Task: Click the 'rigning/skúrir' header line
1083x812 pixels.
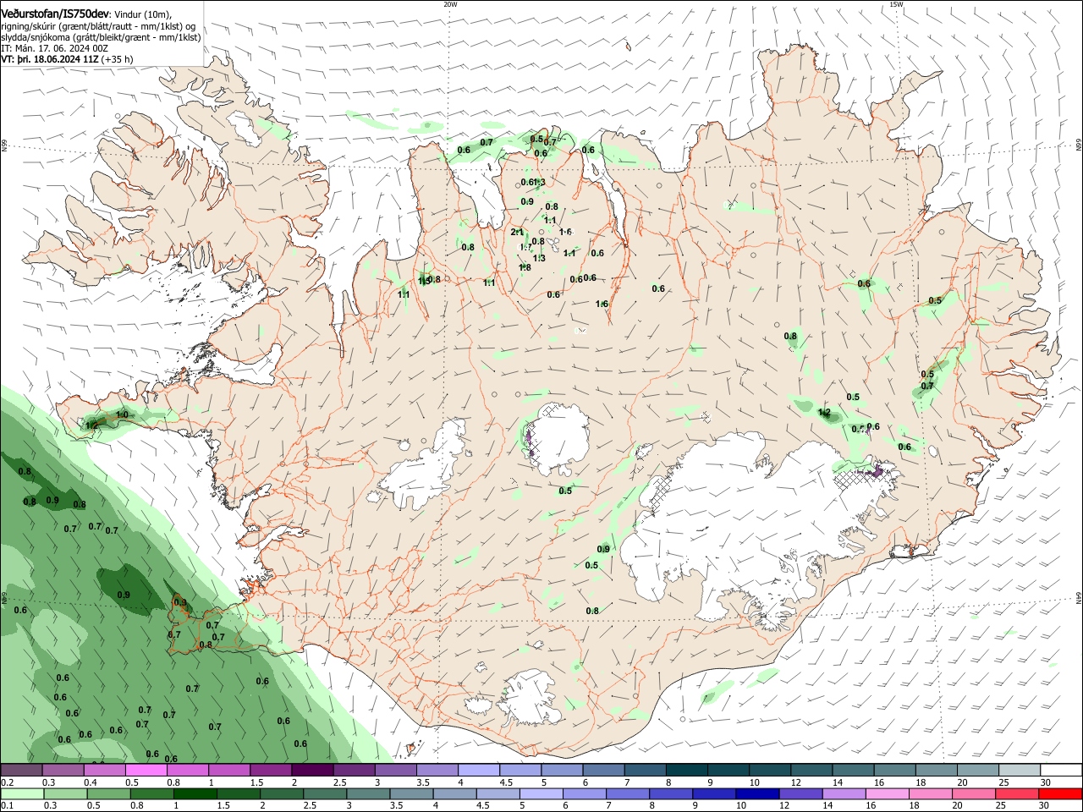Action: click(99, 26)
